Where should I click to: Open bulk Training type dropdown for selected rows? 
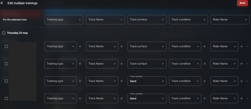[x=64, y=19]
